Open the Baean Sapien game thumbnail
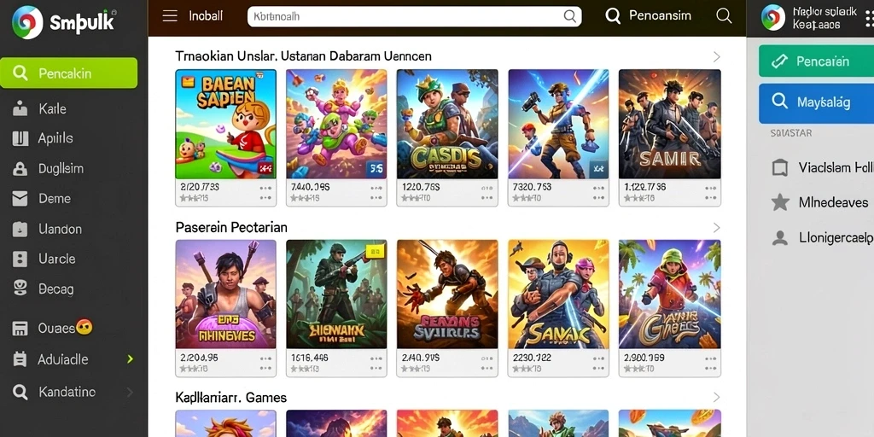 click(x=225, y=124)
